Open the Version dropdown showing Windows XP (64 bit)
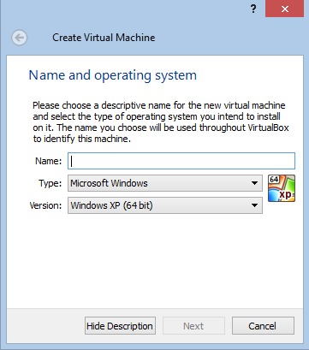 (x=165, y=205)
